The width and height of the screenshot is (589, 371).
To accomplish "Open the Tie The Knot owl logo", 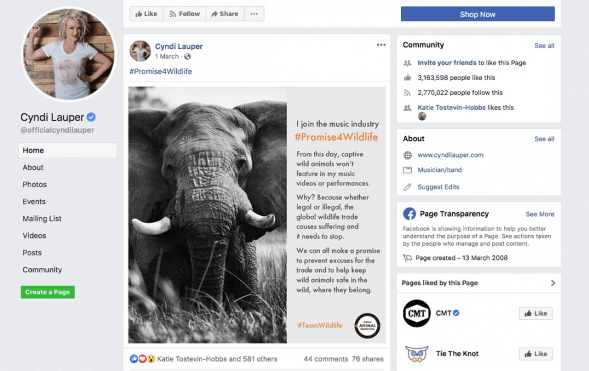I will pos(417,354).
